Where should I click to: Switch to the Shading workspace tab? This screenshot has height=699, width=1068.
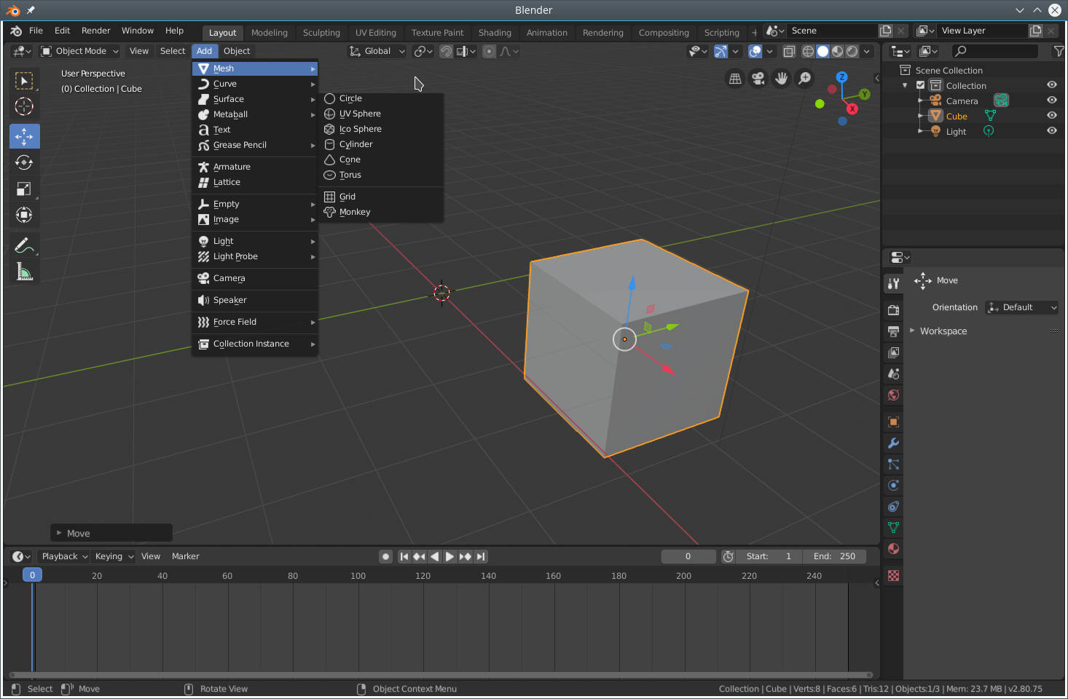(x=495, y=32)
